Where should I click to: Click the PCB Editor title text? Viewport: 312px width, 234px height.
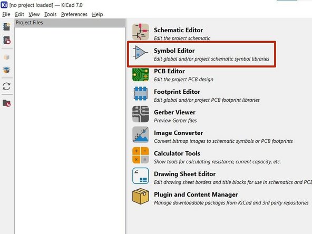point(169,71)
